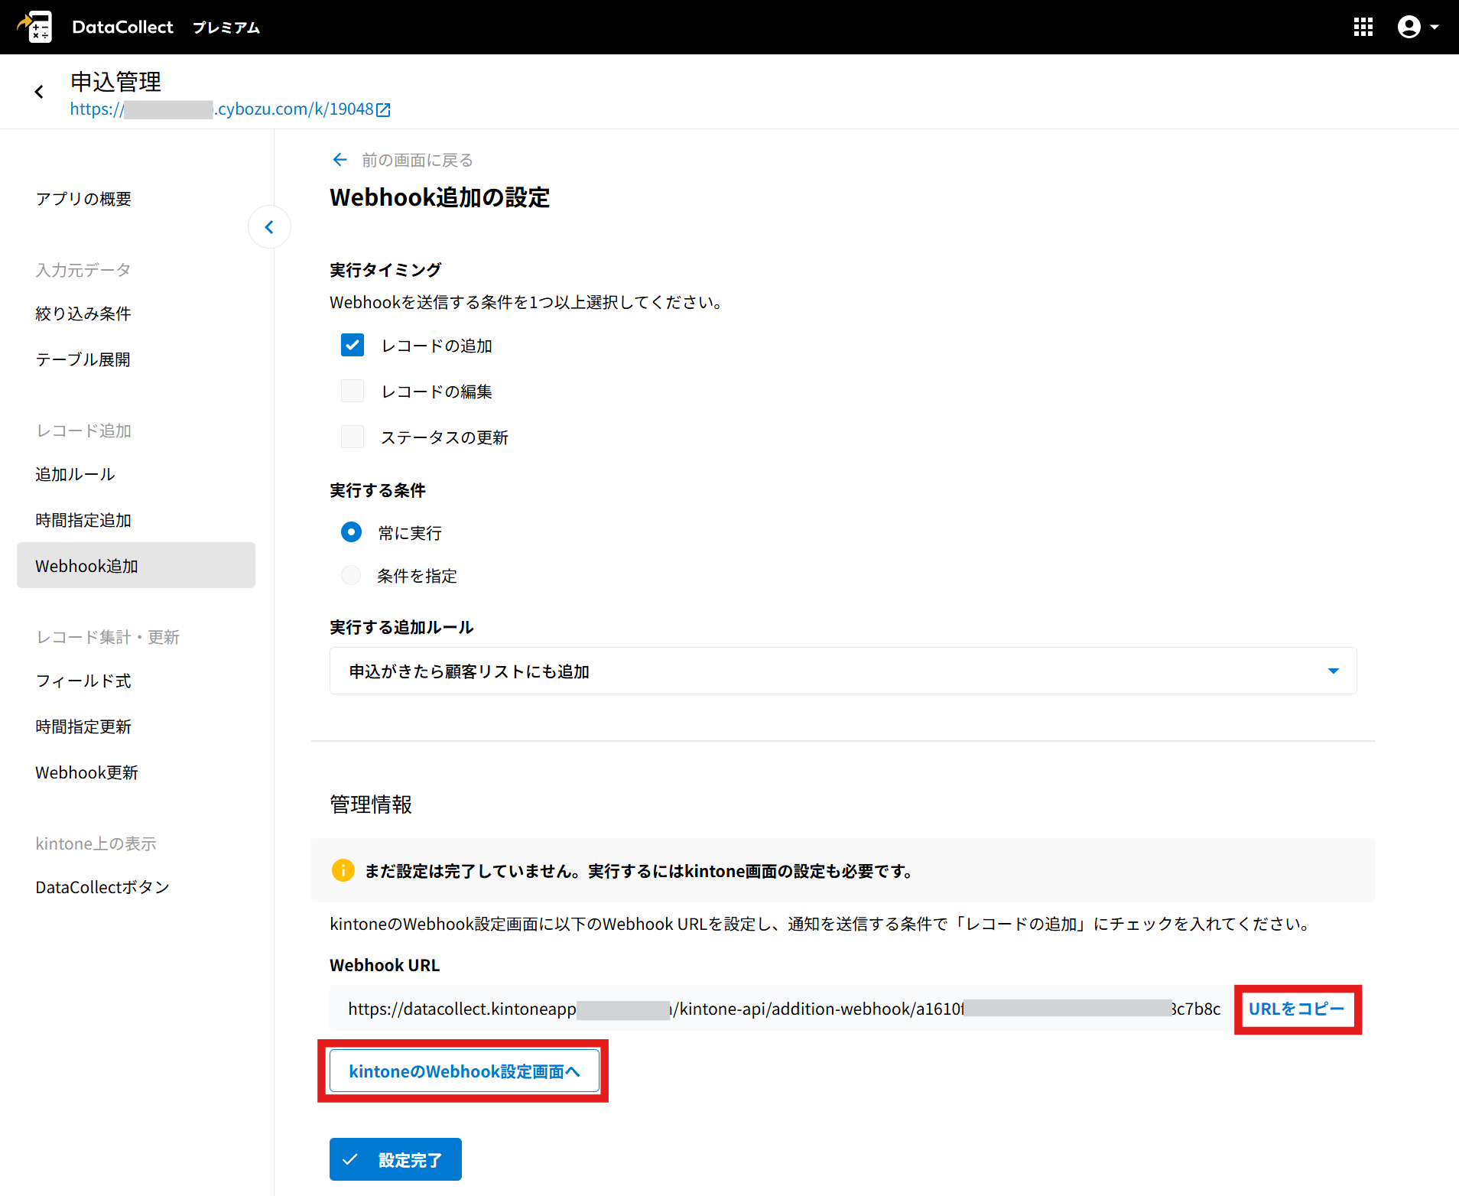Enable the レコードの編集 checkbox
The width and height of the screenshot is (1459, 1196).
point(353,392)
